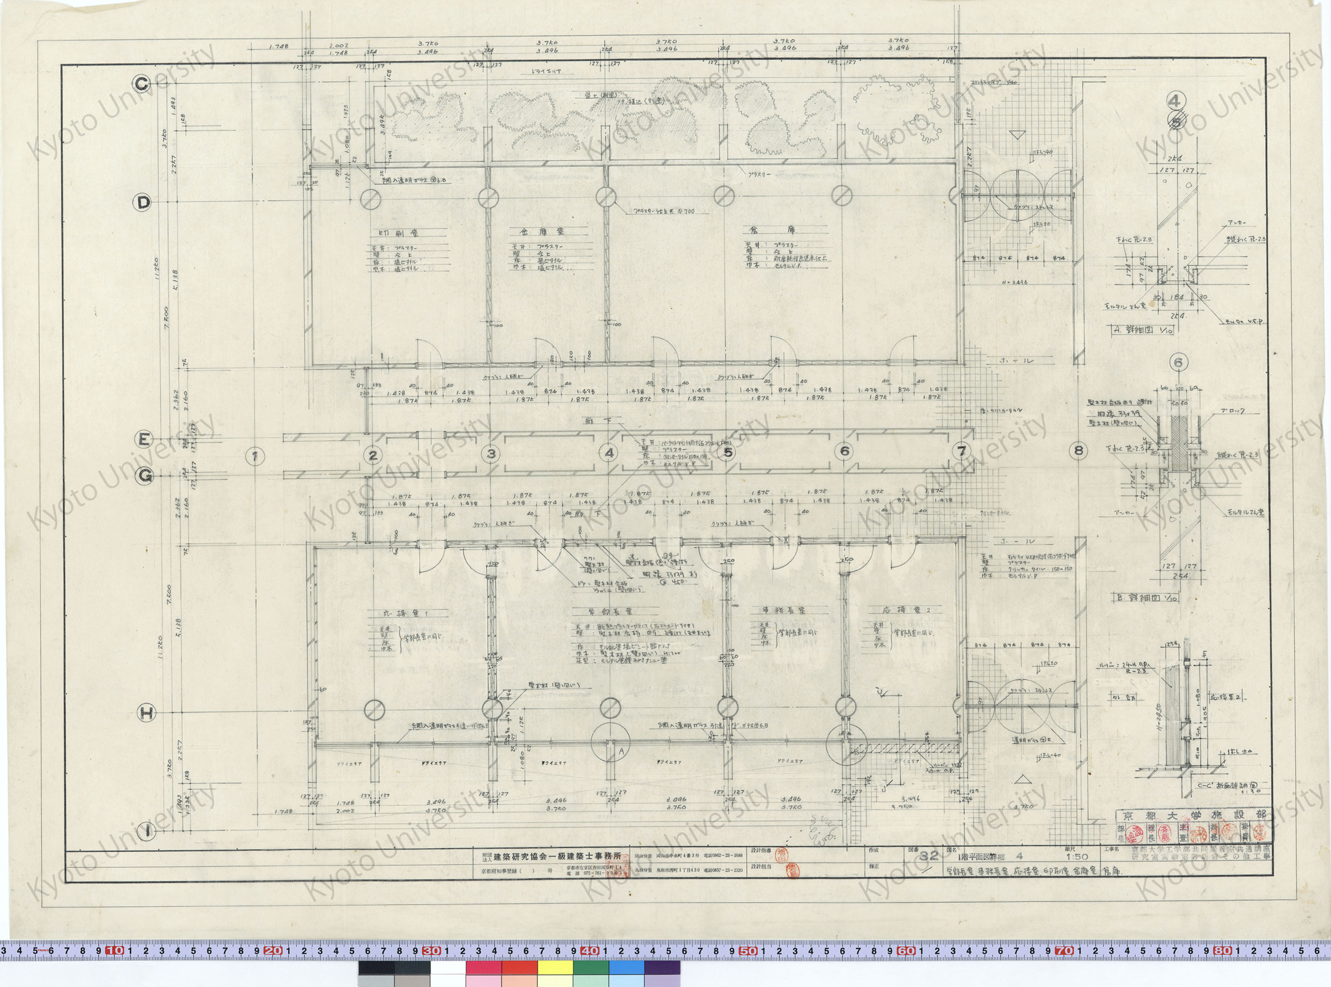Click the circled column number 4

tap(609, 453)
